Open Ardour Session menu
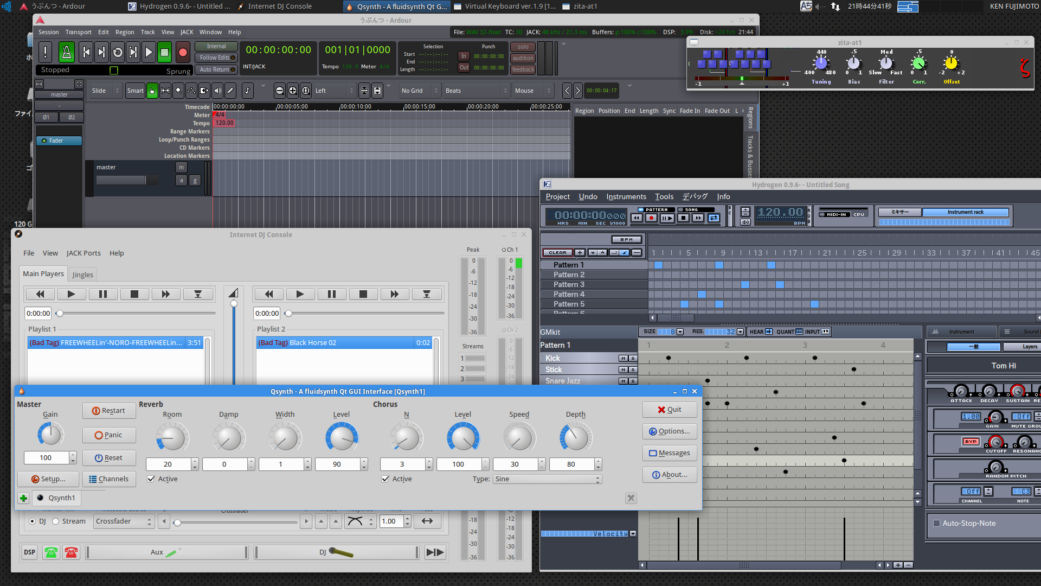1041x586 pixels. (48, 32)
